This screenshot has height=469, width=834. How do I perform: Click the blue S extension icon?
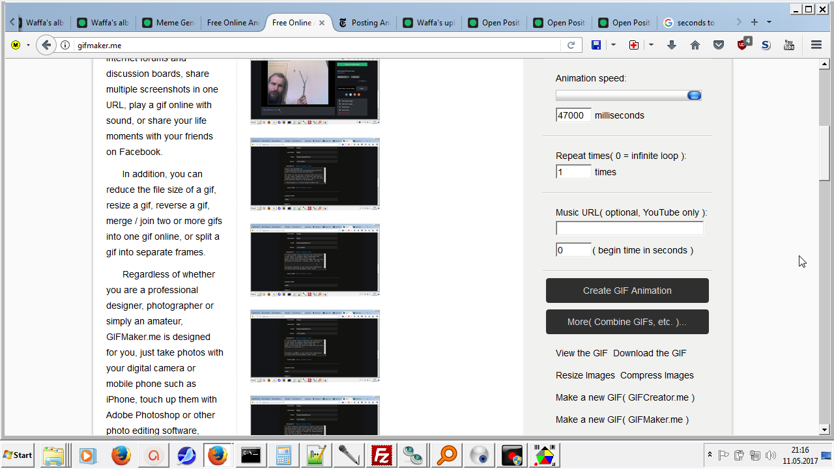point(766,45)
